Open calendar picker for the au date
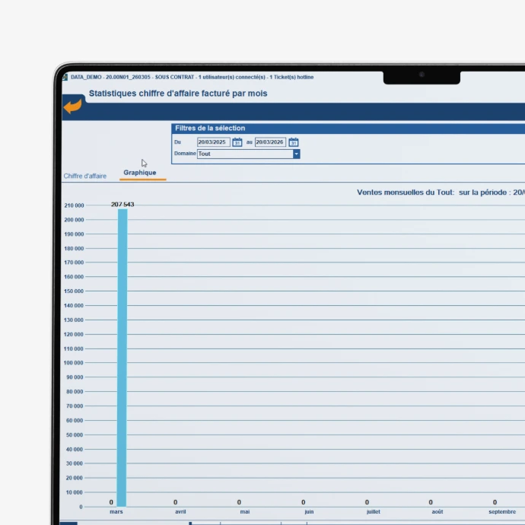This screenshot has height=525, width=525. (293, 142)
